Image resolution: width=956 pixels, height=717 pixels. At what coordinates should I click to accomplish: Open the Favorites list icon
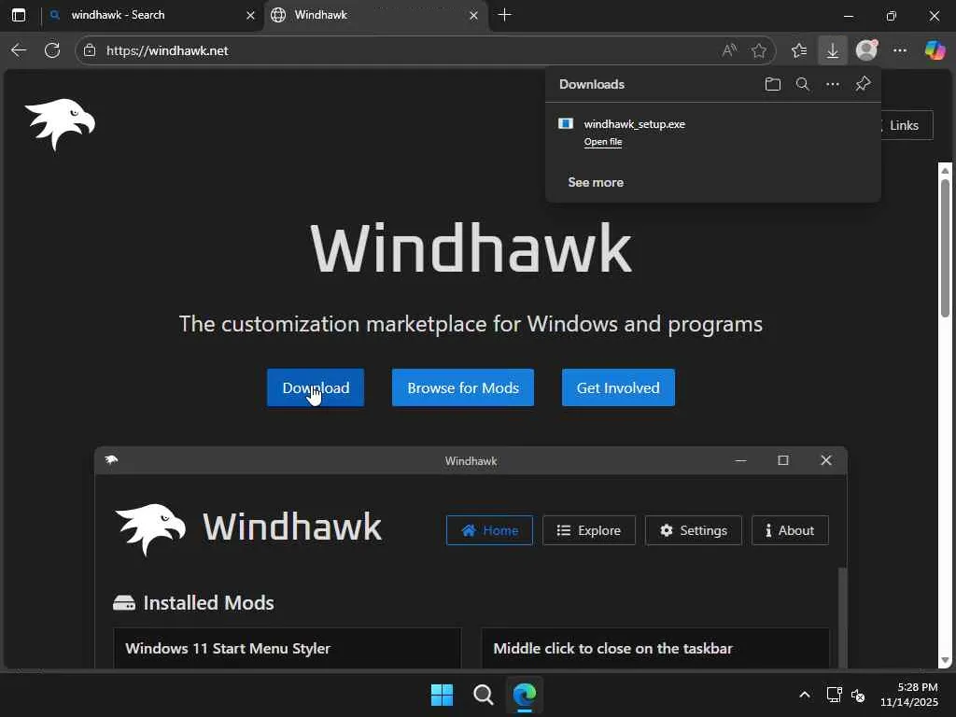coord(799,50)
